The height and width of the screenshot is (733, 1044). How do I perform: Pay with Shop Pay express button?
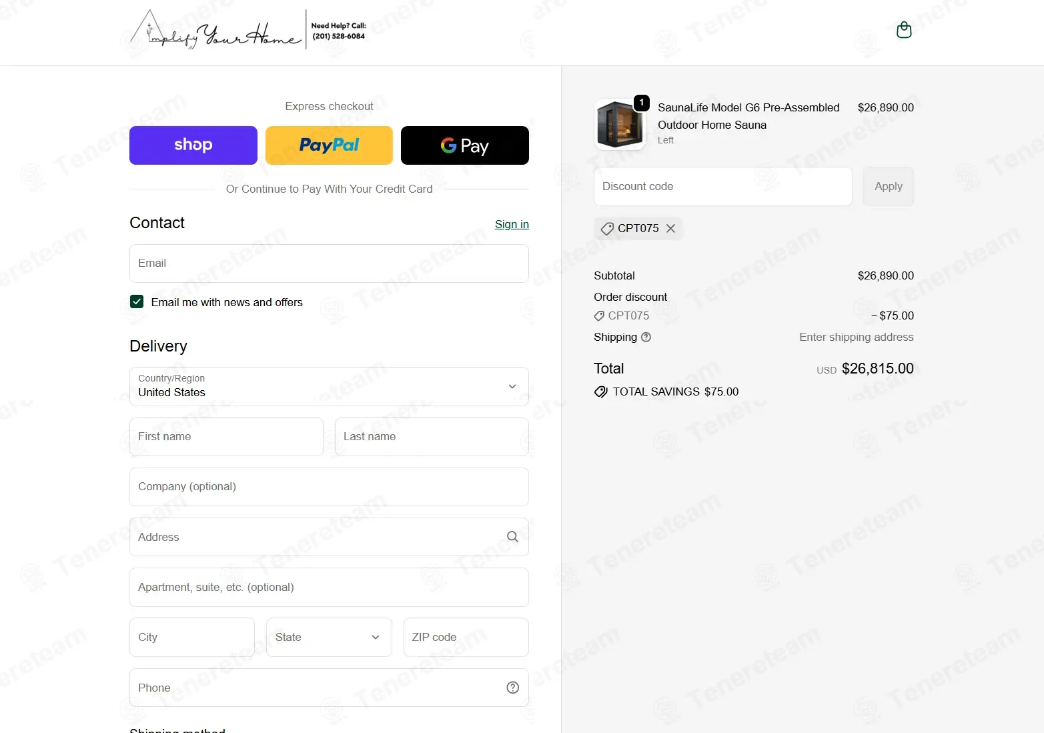coord(193,145)
